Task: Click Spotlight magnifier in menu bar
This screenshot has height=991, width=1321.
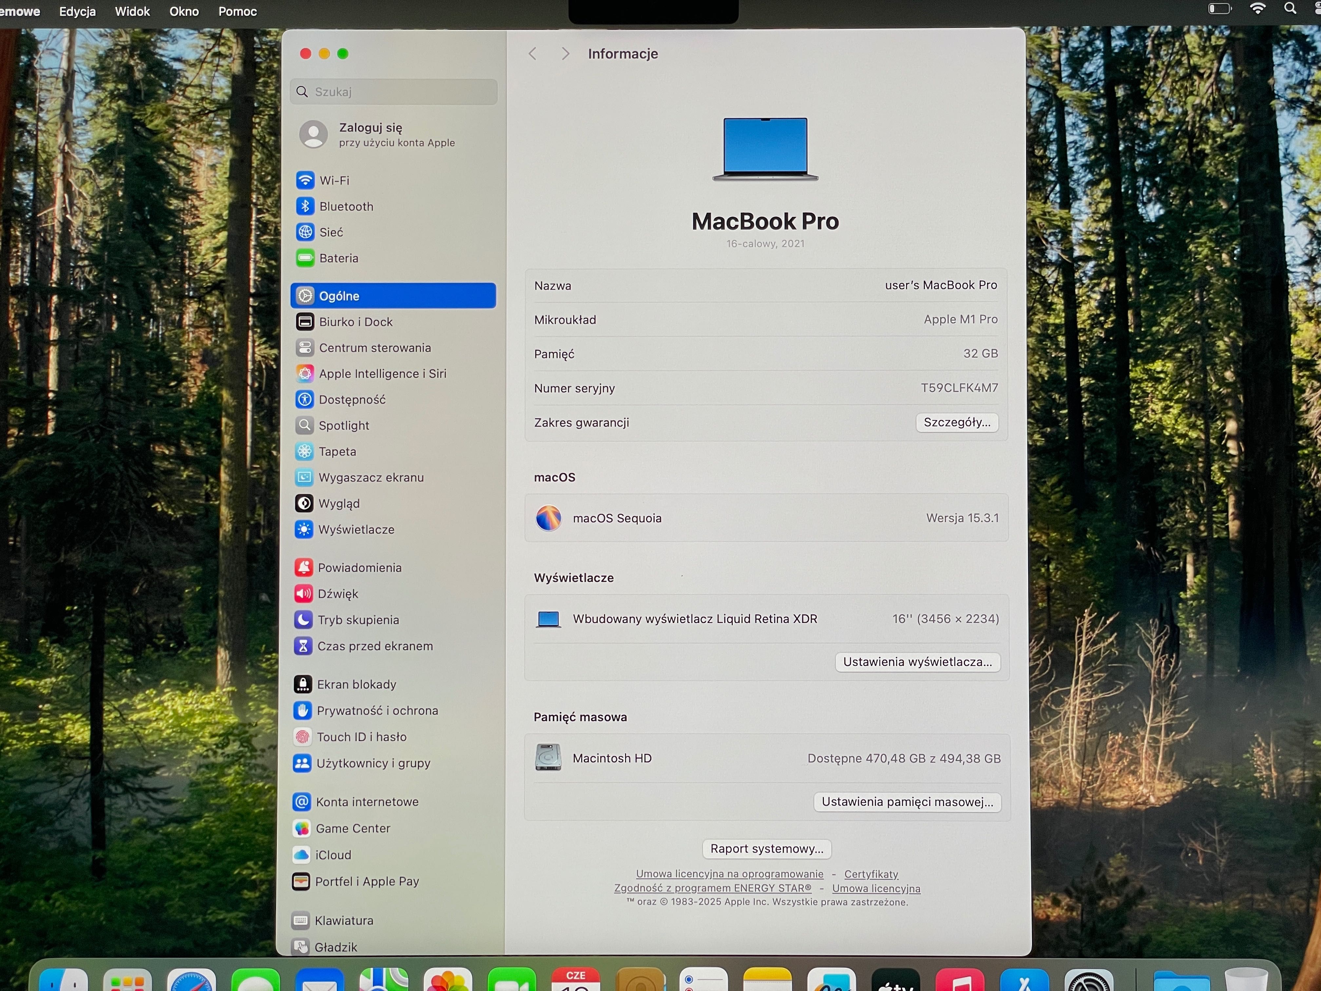Action: point(1291,9)
